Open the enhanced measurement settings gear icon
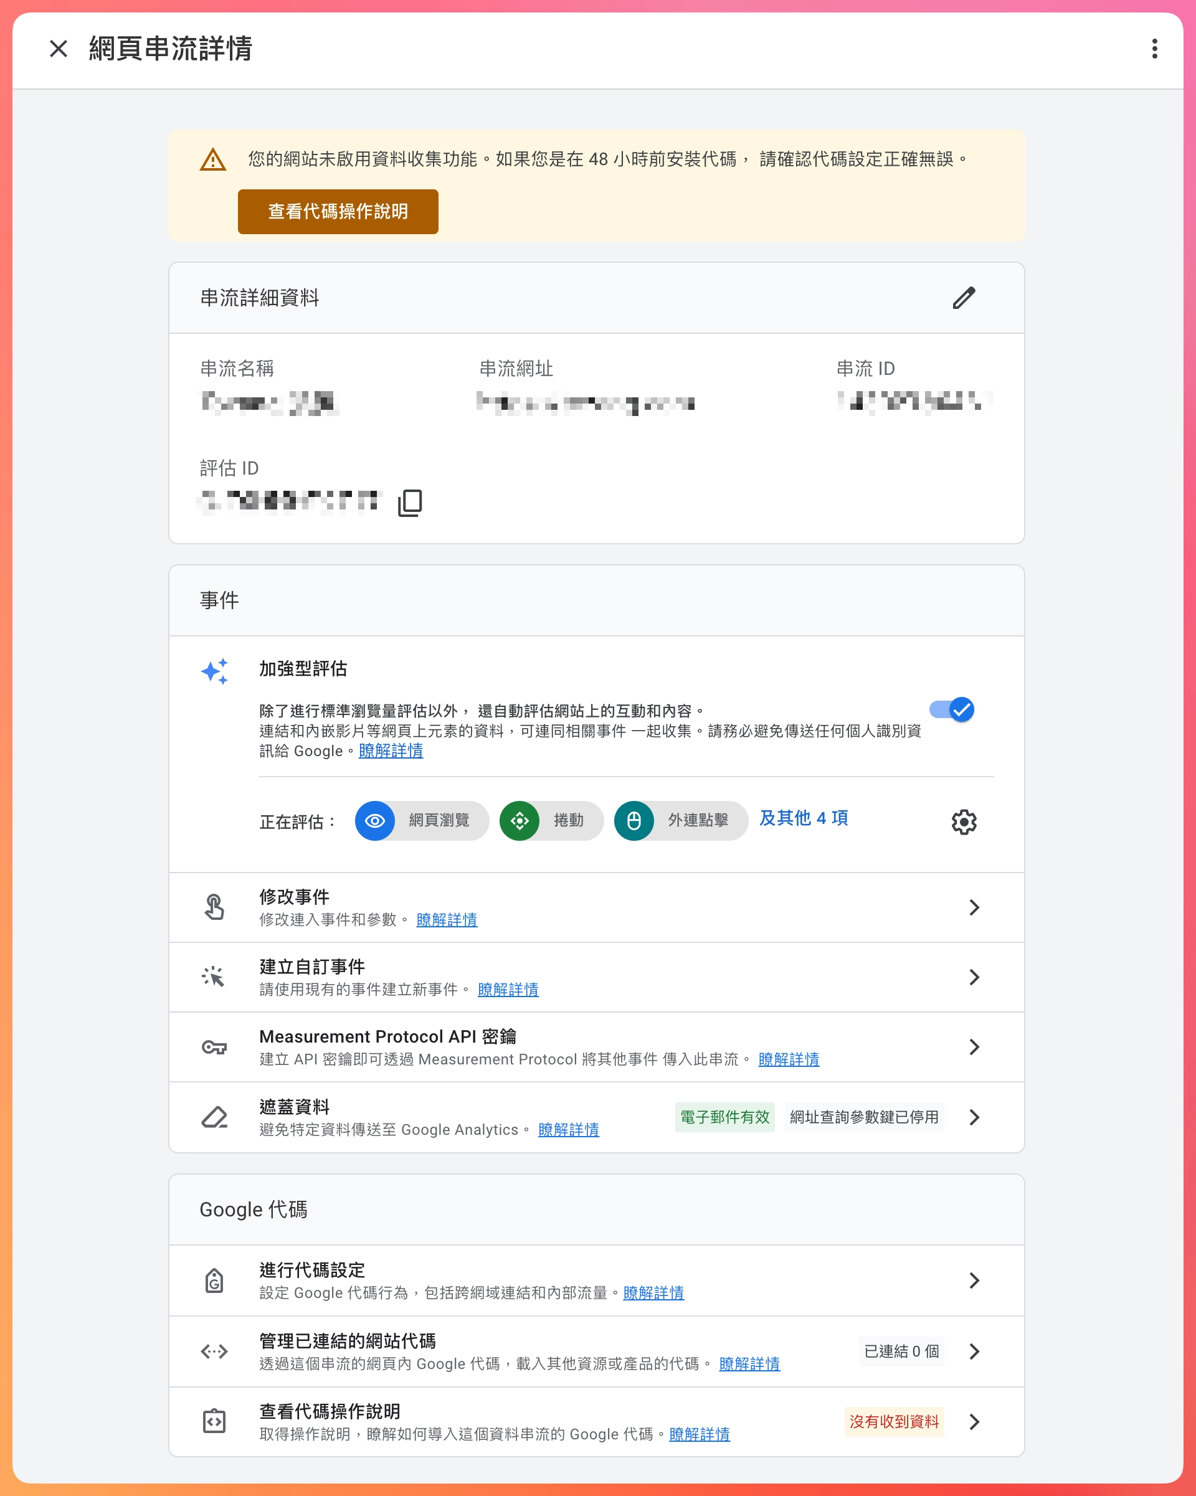 (963, 821)
